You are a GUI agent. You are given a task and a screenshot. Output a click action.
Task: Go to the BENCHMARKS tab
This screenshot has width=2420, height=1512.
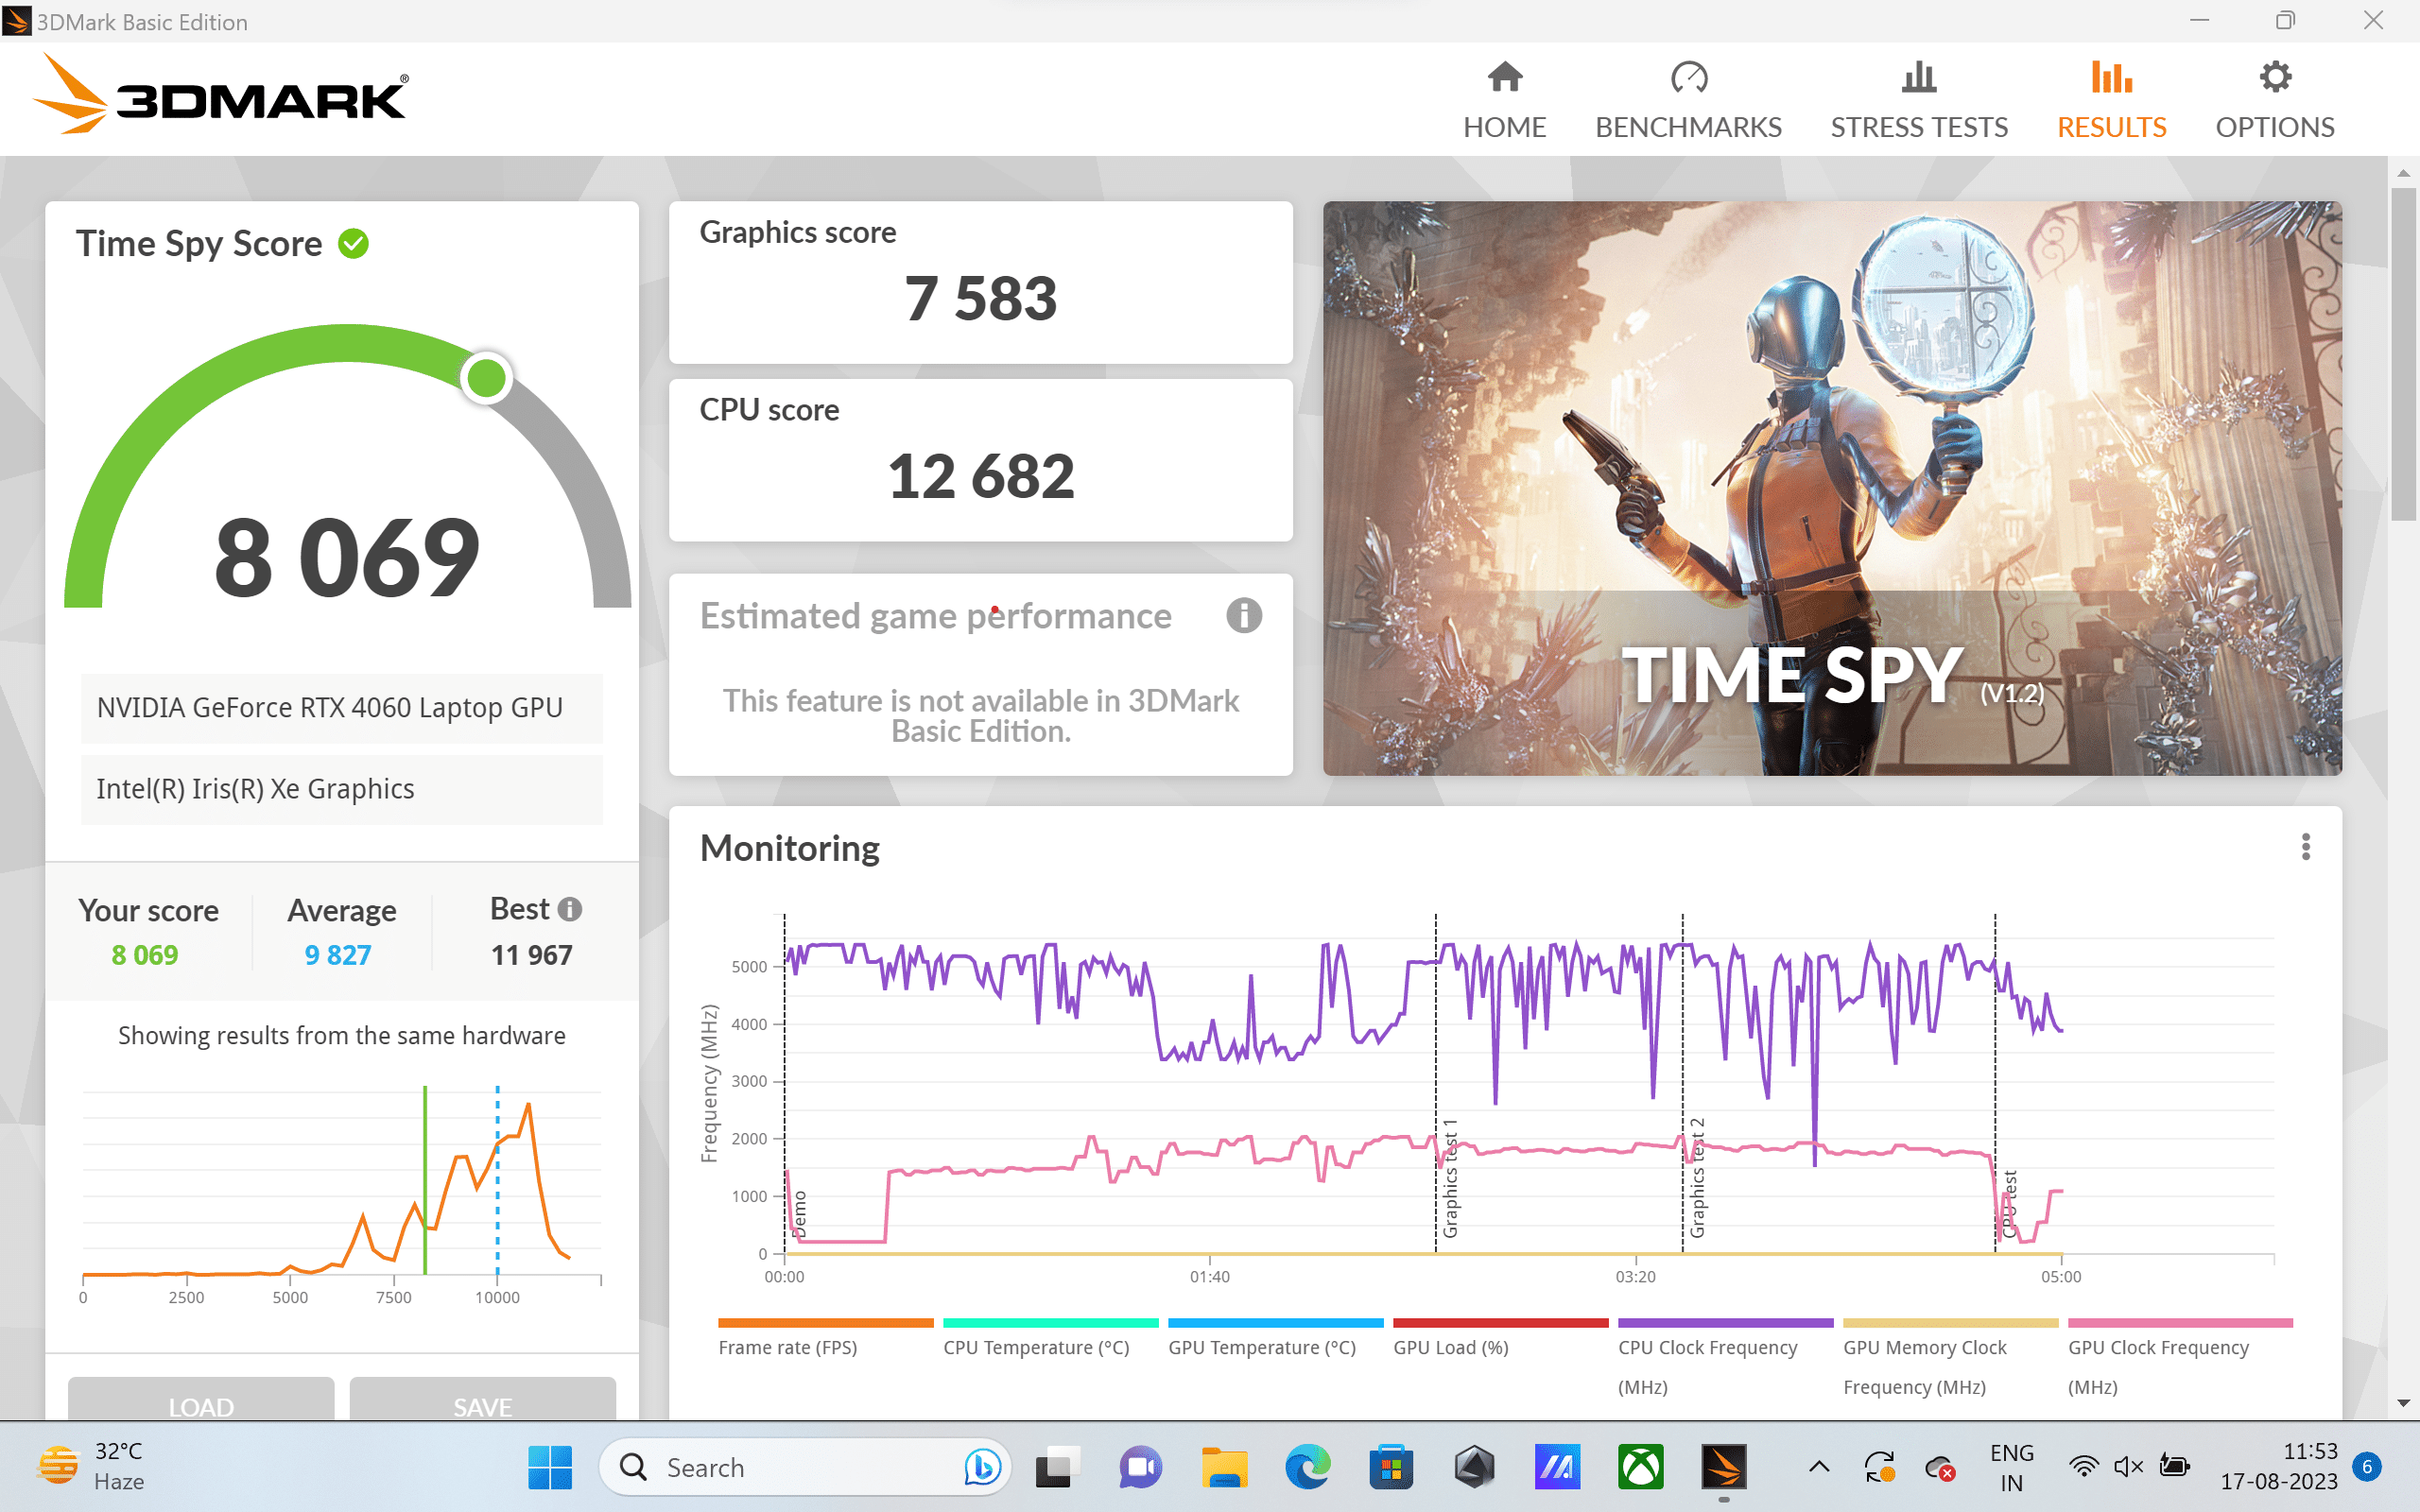(x=1688, y=101)
